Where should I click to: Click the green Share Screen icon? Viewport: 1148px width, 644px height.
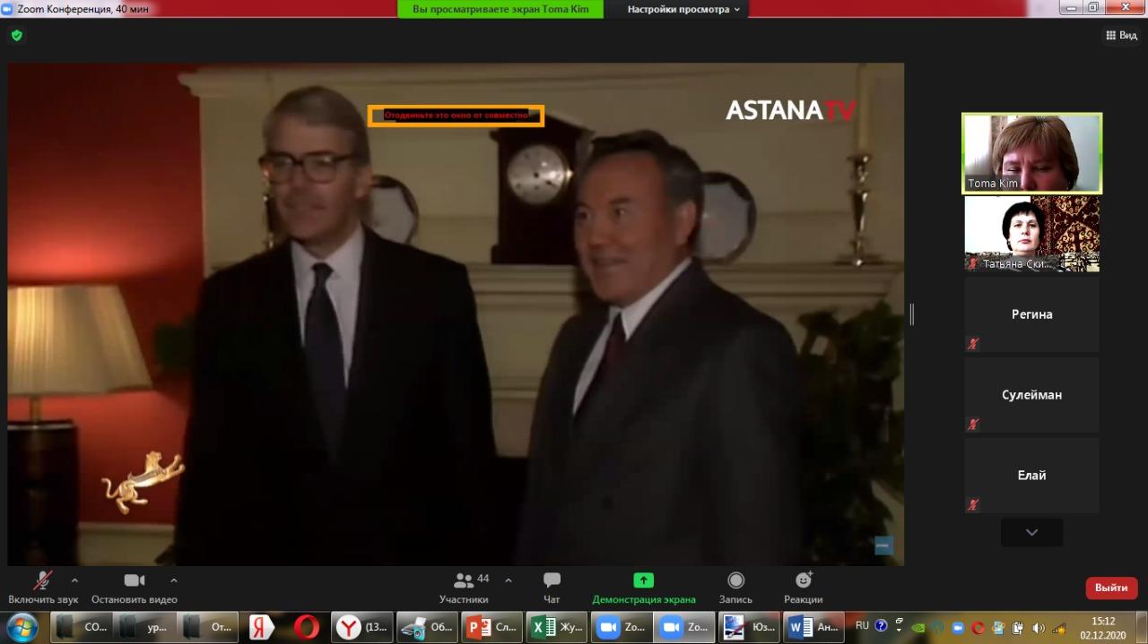[x=643, y=580]
